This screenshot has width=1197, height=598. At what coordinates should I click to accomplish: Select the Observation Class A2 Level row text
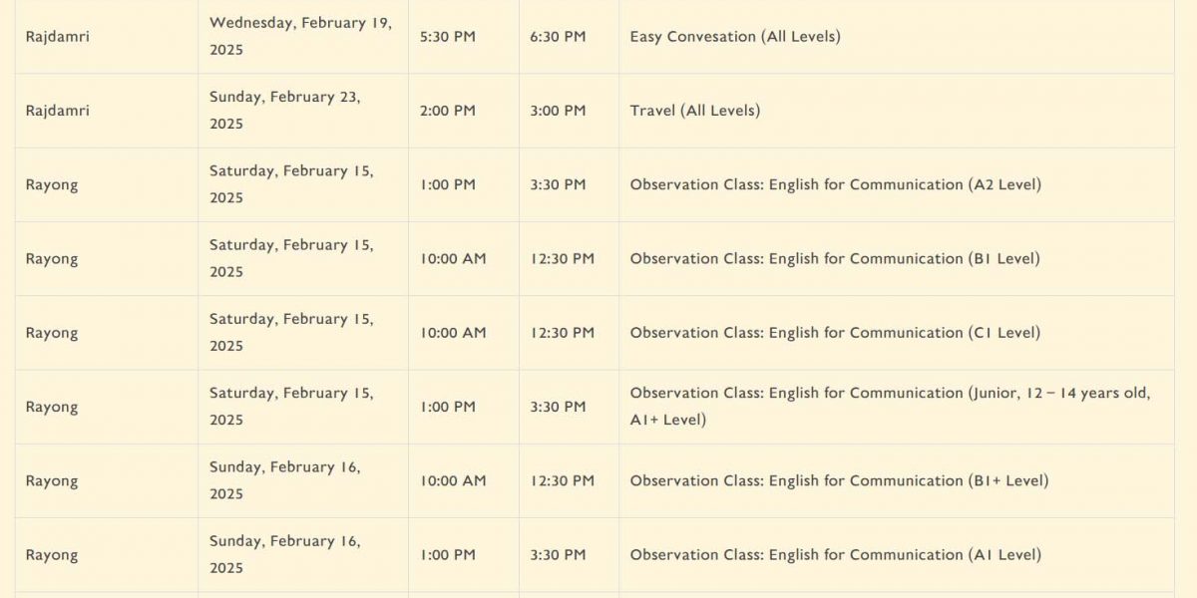pyautogui.click(x=836, y=184)
